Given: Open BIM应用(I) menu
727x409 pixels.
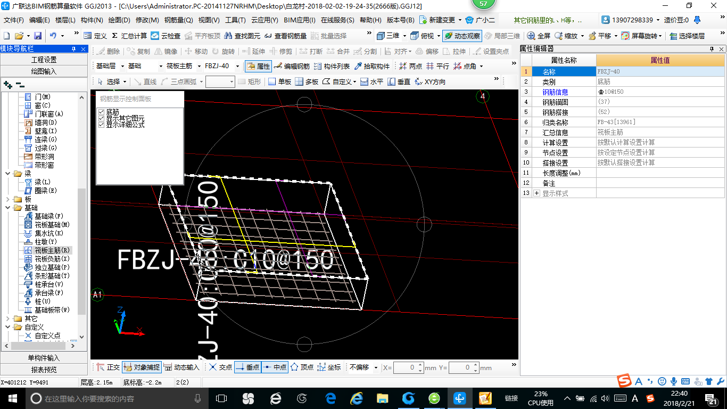Looking at the screenshot, I should click(300, 20).
